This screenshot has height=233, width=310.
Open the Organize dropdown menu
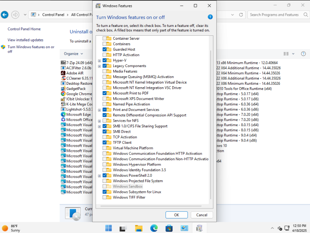click(73, 53)
